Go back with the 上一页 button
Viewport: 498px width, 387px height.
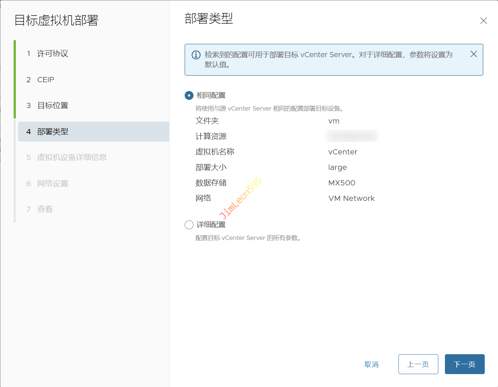click(418, 364)
